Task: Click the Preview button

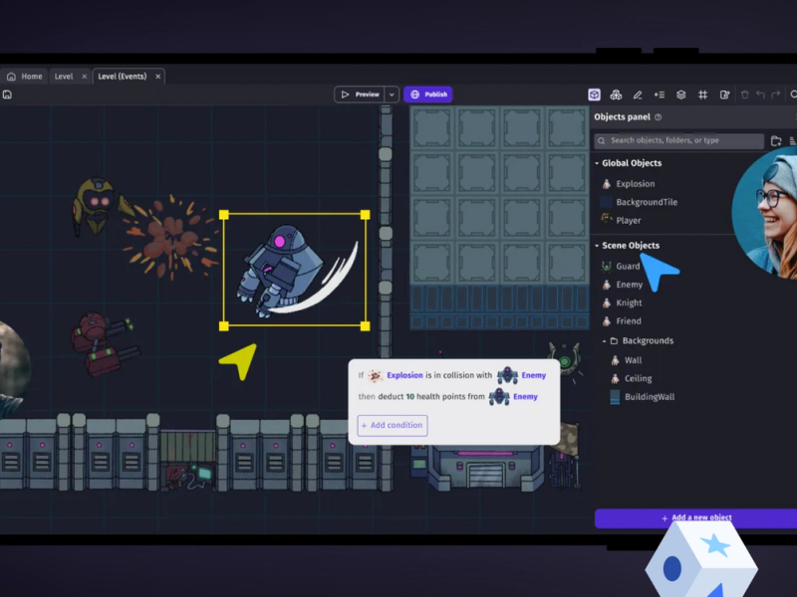Action: pyautogui.click(x=360, y=95)
